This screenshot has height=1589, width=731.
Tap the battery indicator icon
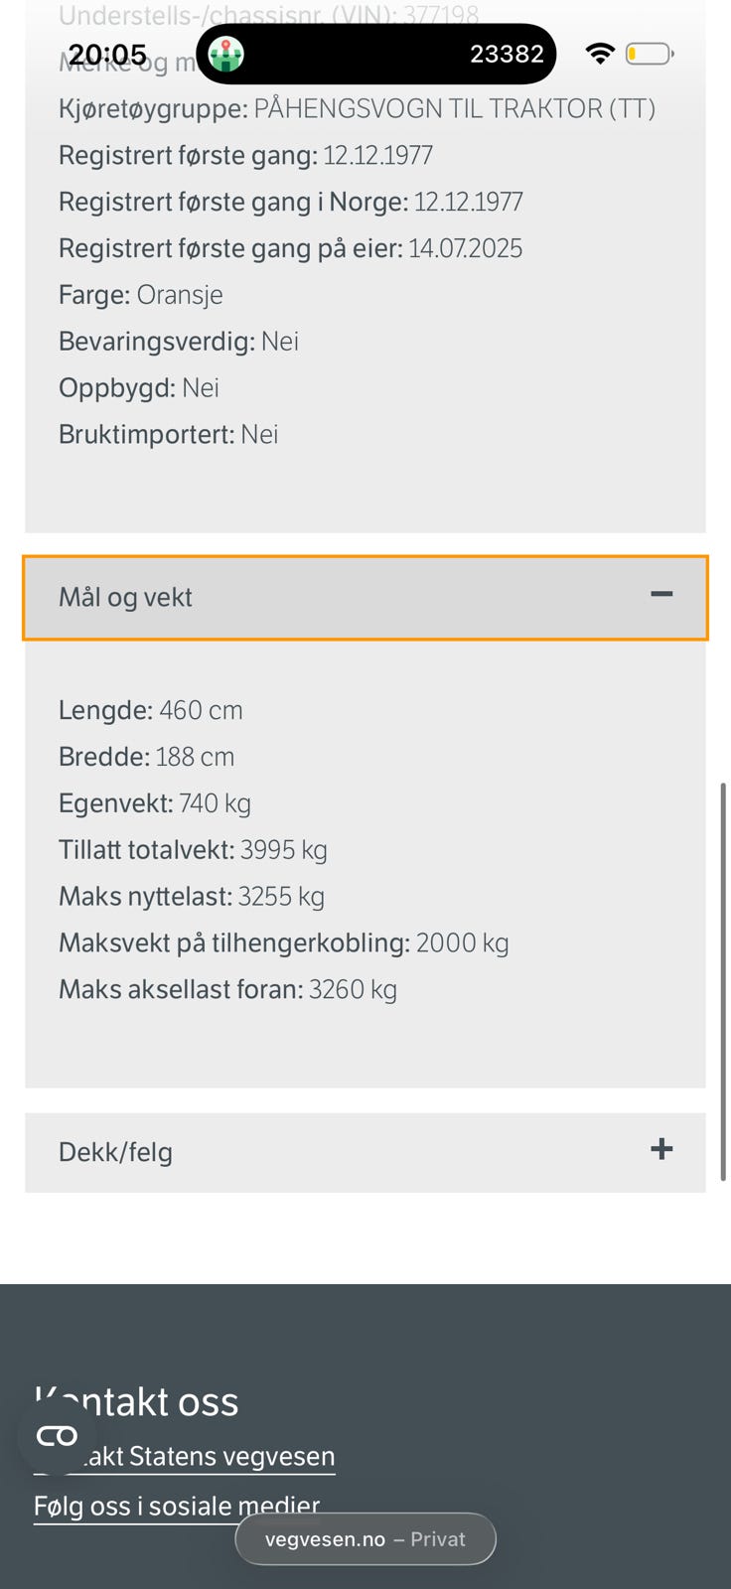click(650, 54)
